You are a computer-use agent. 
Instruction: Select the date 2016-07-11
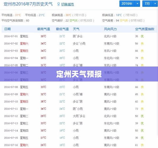click(11, 109)
